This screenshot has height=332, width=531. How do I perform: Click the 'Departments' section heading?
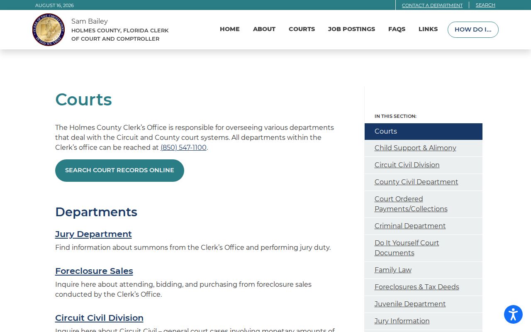click(x=96, y=212)
